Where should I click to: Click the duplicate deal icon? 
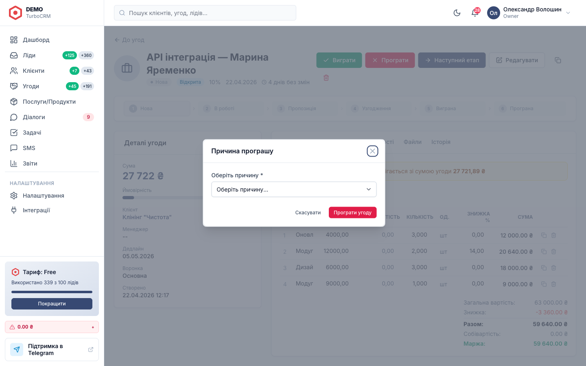pyautogui.click(x=558, y=60)
